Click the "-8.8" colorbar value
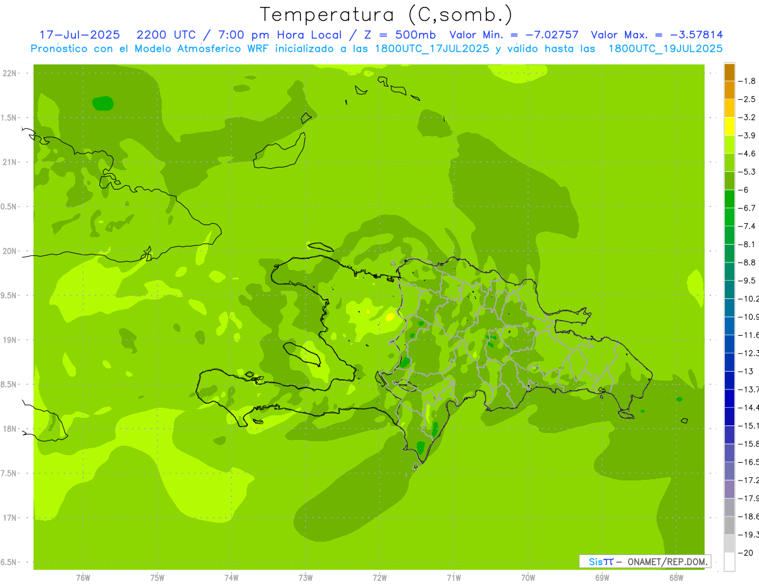 click(747, 262)
